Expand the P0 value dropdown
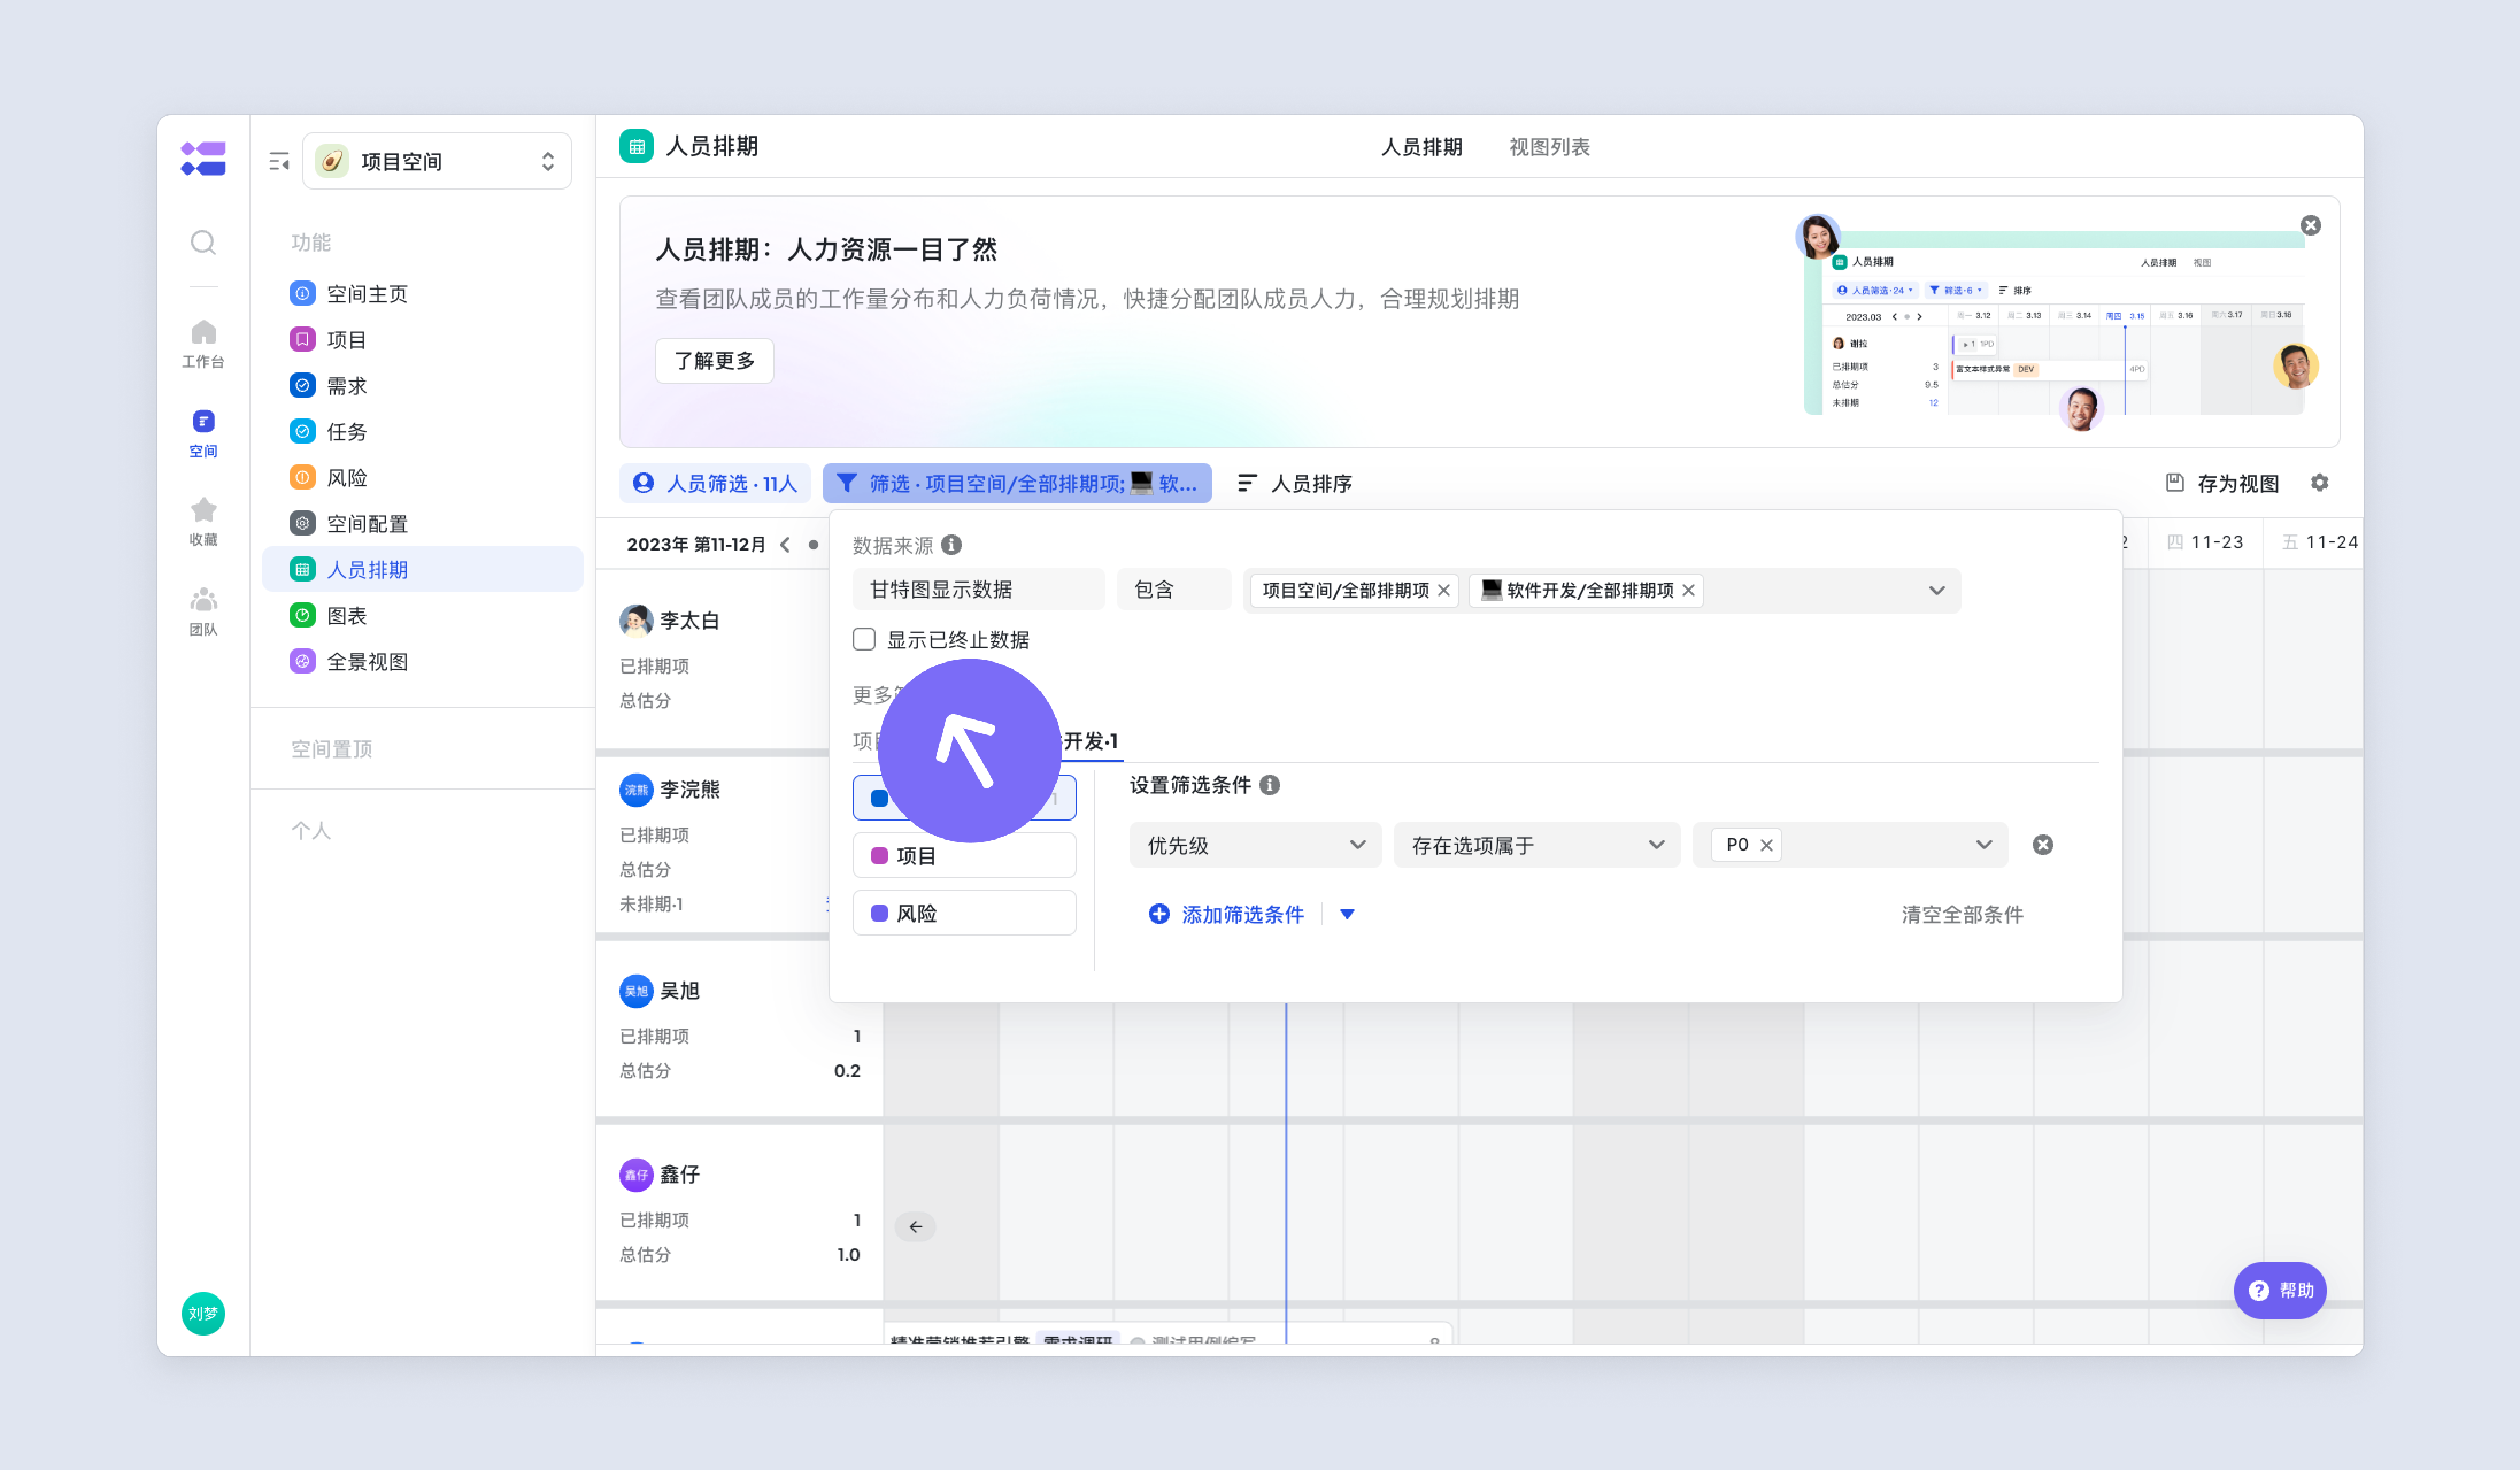The image size is (2520, 1470). pos(1984,845)
